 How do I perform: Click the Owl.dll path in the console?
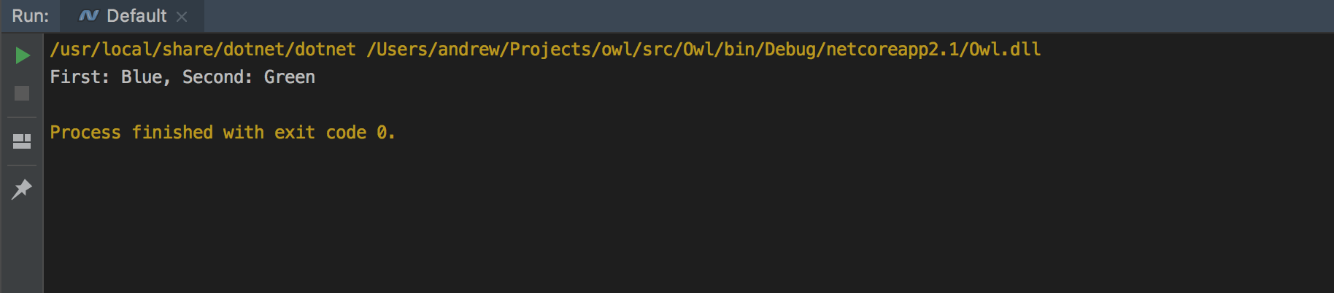(x=1004, y=50)
